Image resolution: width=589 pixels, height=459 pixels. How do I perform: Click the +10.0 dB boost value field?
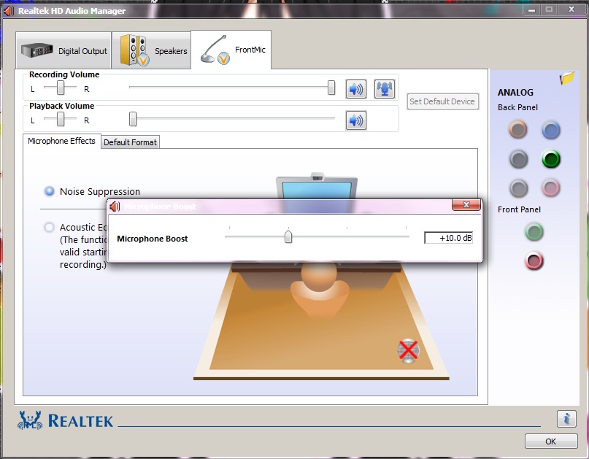pyautogui.click(x=448, y=238)
